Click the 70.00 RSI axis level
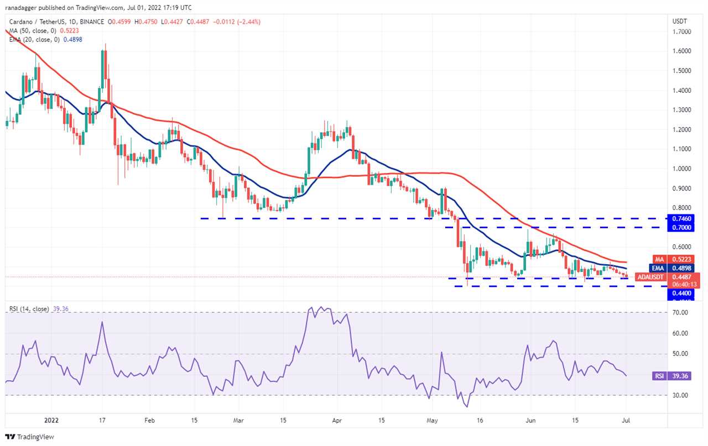The height and width of the screenshot is (446, 708). [x=681, y=313]
